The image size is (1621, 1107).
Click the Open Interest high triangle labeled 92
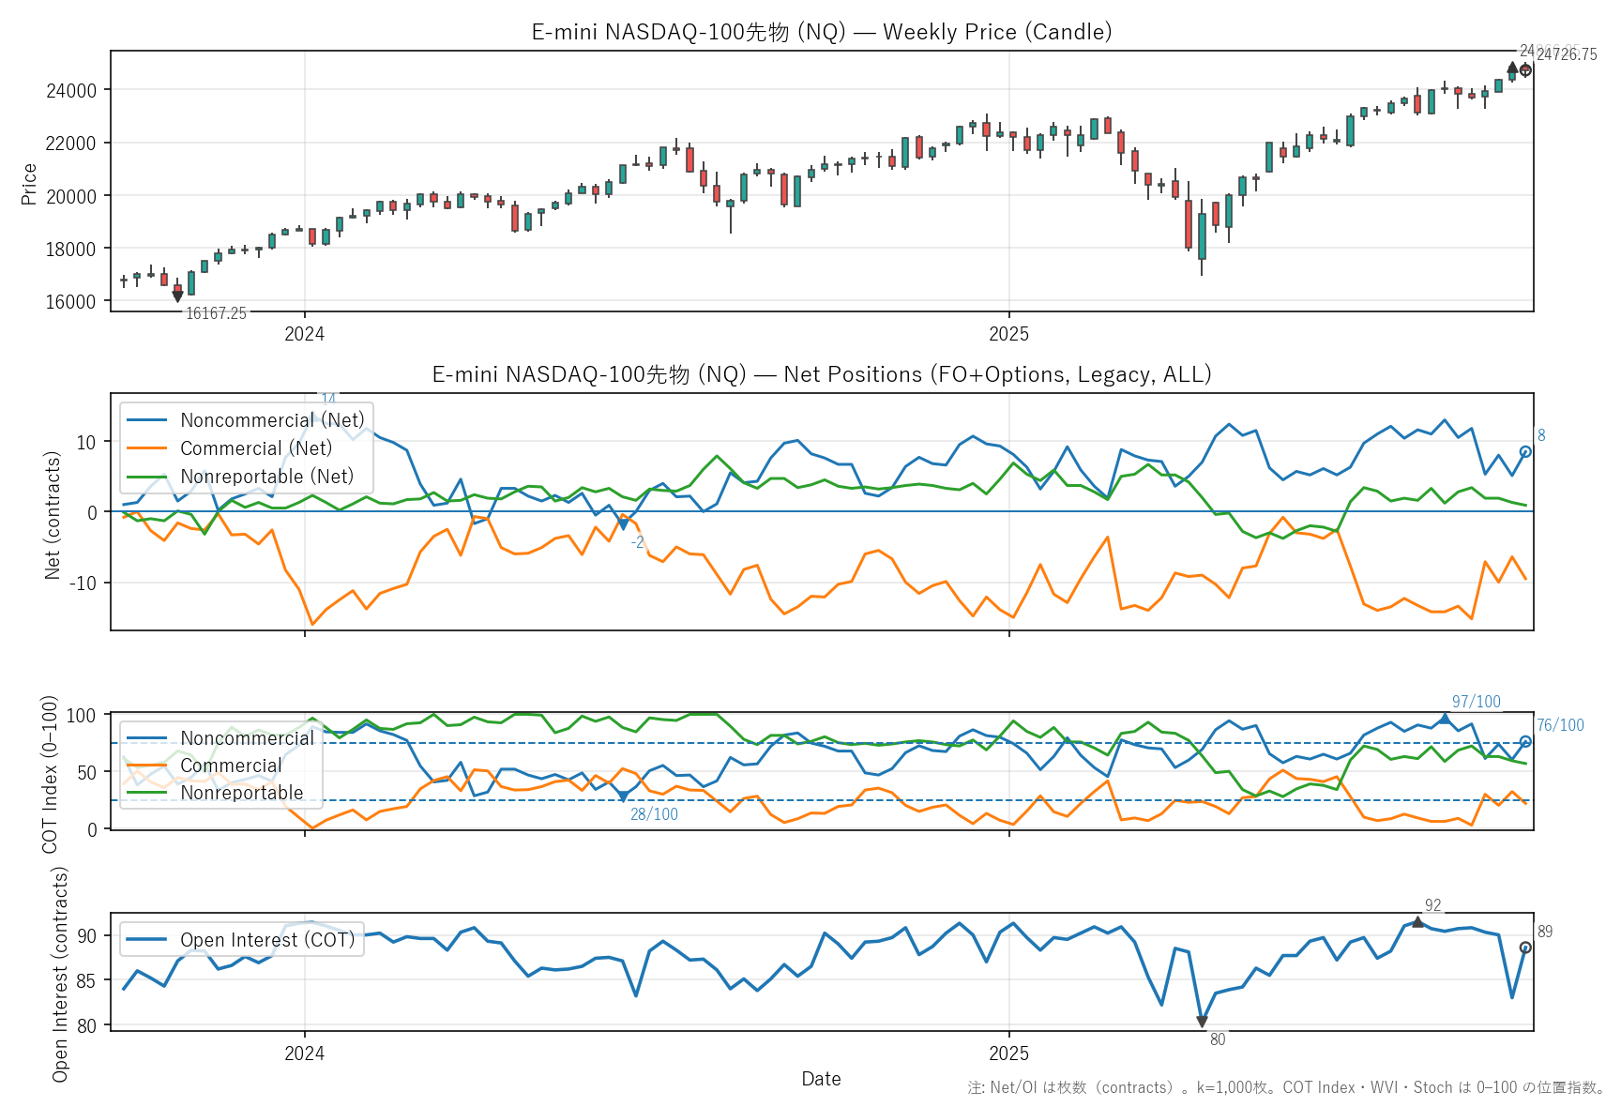coord(1417,923)
